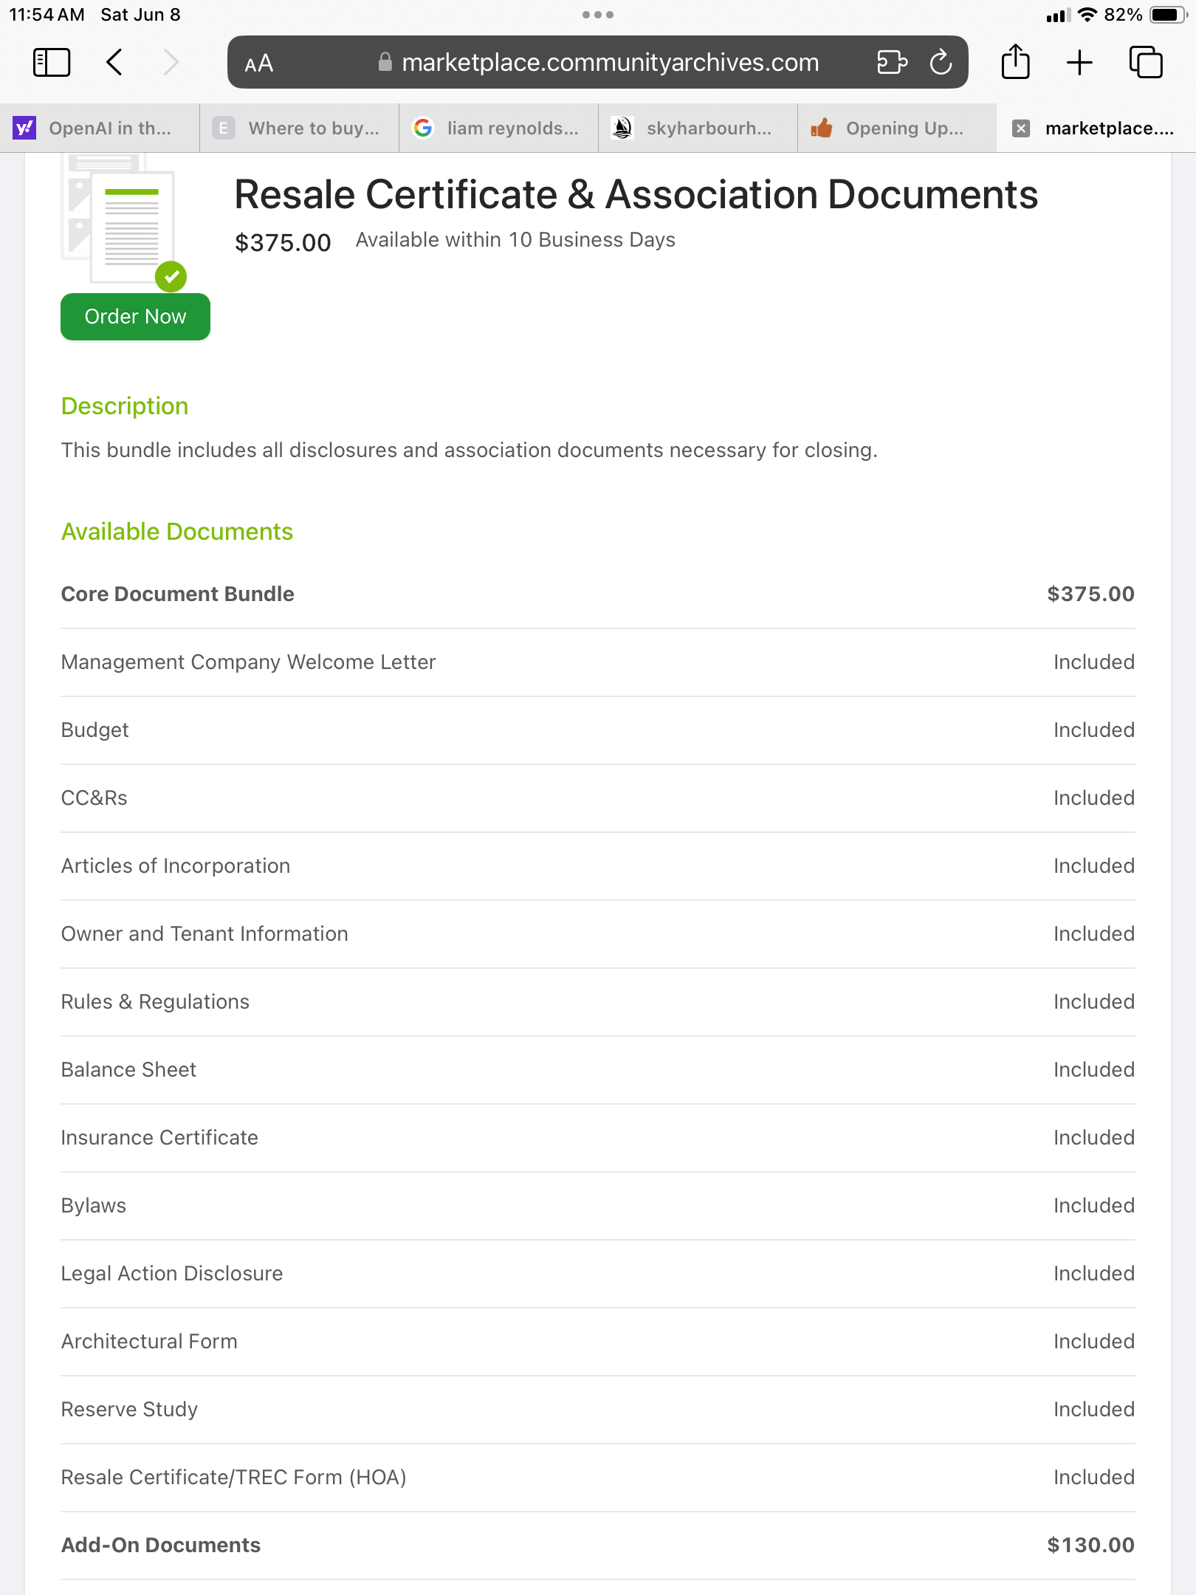Add a new tab
The width and height of the screenshot is (1196, 1595).
1079,63
